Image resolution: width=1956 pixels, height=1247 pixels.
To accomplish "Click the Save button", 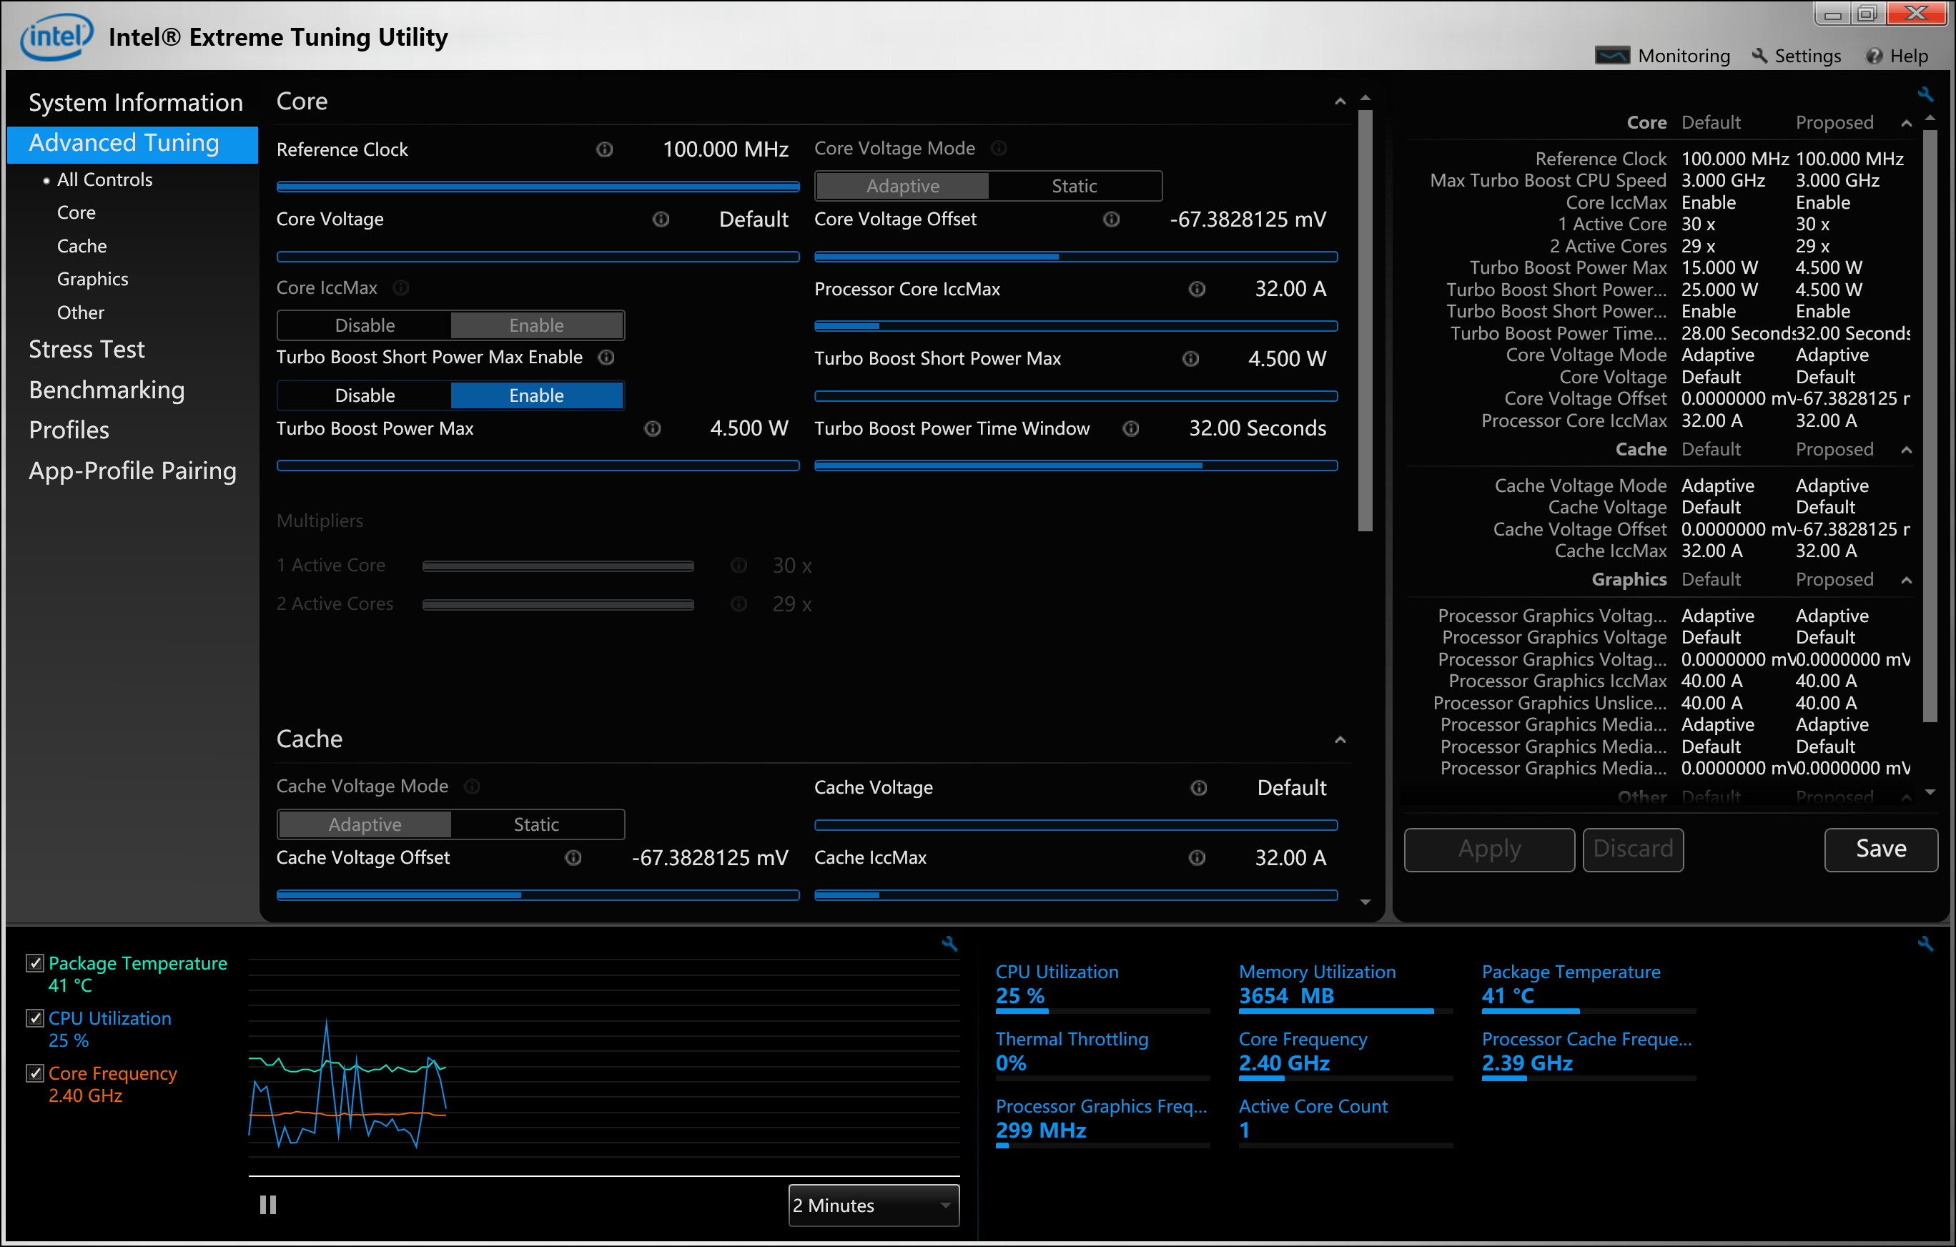I will click(1880, 849).
